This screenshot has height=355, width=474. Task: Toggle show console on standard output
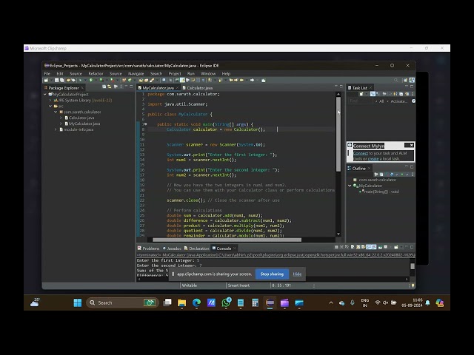[x=369, y=247]
